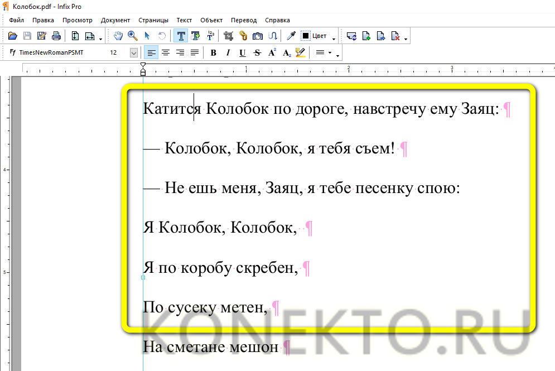
Task: Open the Справка menu
Action: coord(277,20)
